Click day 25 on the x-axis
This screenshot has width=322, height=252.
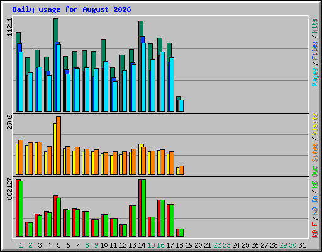click(x=245, y=245)
